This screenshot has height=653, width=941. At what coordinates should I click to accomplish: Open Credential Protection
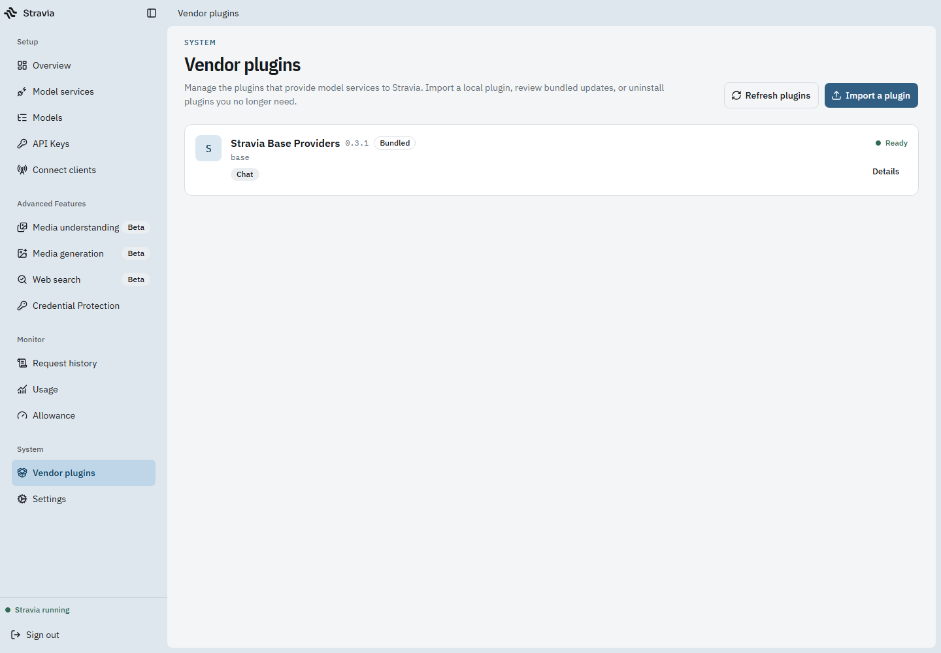pos(84,306)
